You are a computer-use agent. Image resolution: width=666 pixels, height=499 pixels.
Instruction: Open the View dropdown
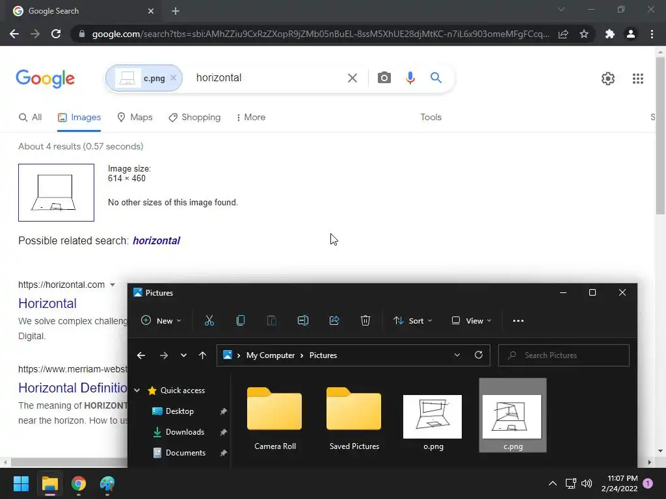(x=471, y=320)
